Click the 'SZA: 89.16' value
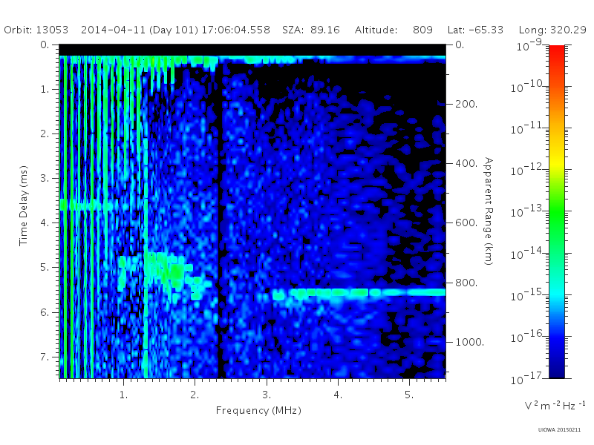Image resolution: width=594 pixels, height=445 pixels. (311, 30)
